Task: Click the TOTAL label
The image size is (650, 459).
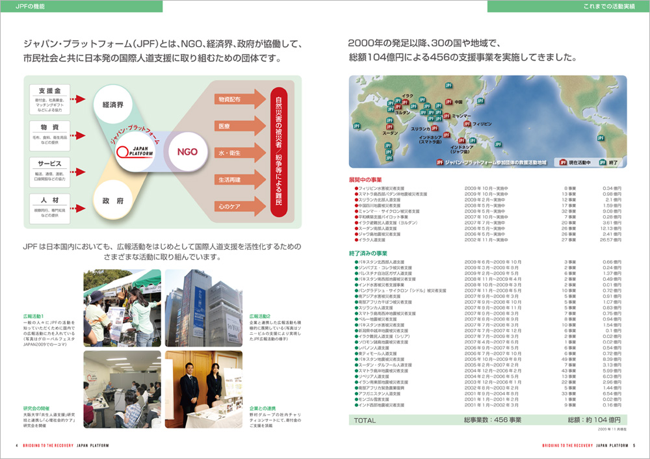Action: (x=365, y=421)
